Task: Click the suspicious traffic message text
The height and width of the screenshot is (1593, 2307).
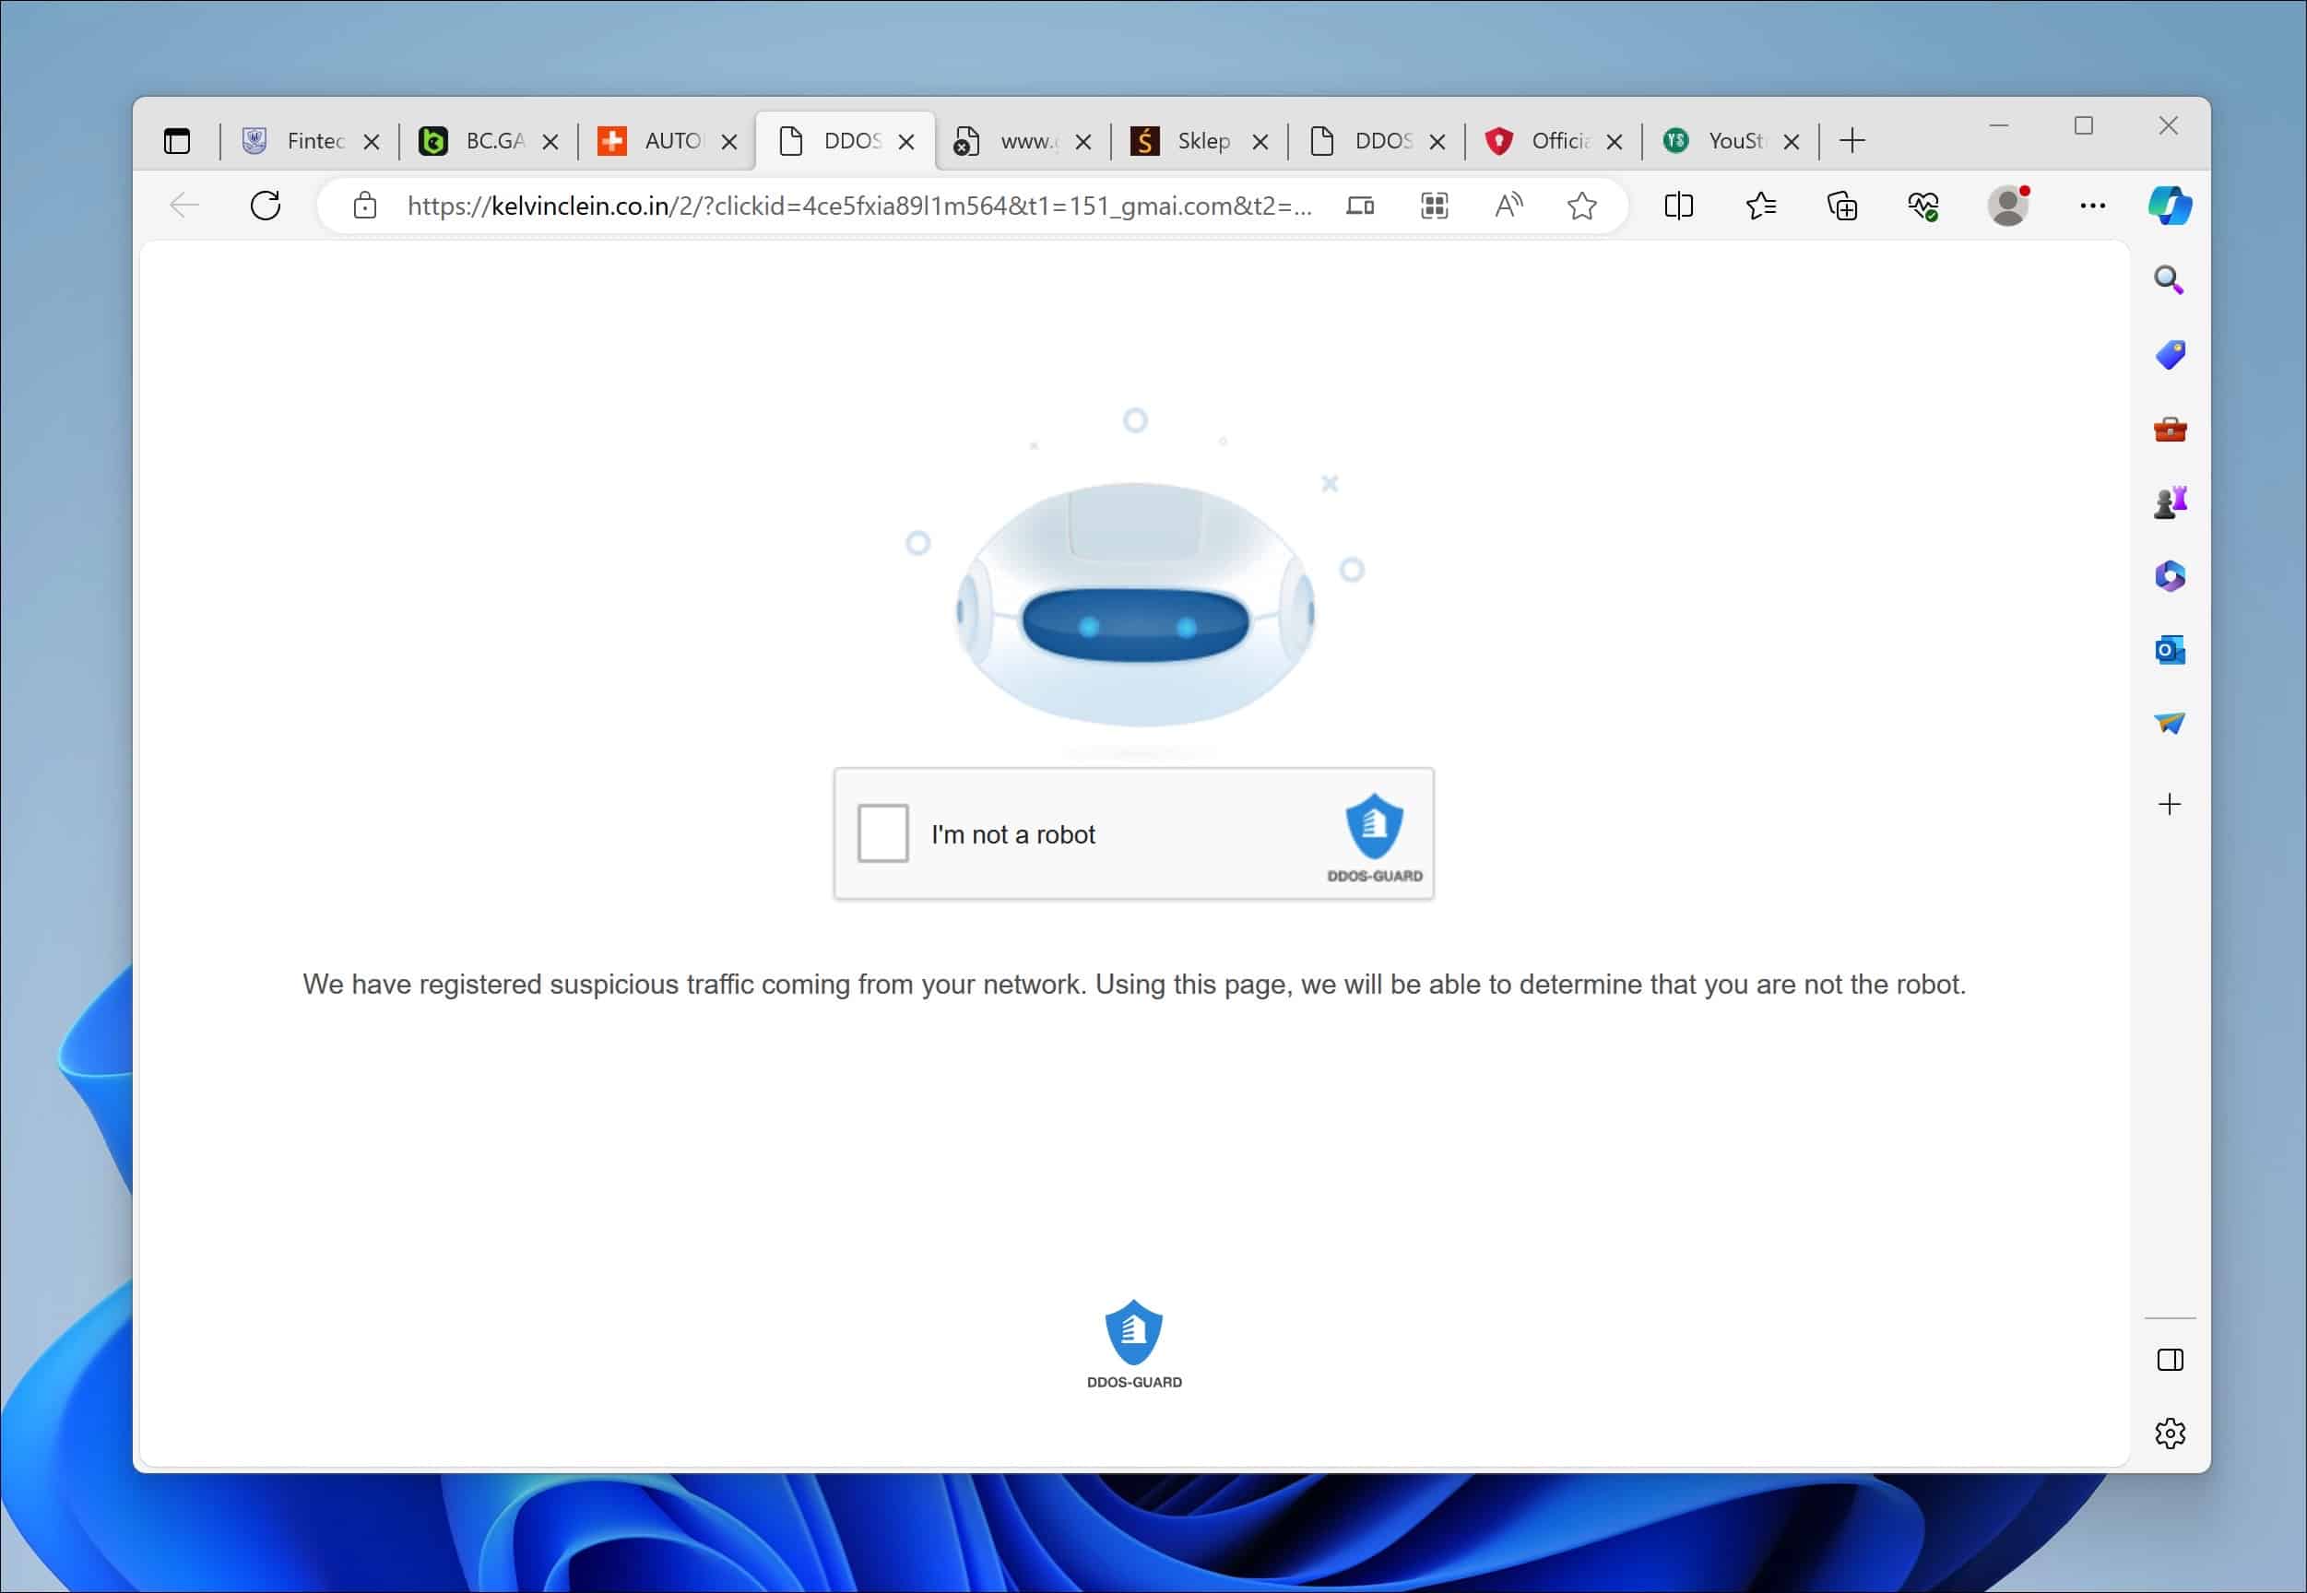Action: (x=1134, y=985)
